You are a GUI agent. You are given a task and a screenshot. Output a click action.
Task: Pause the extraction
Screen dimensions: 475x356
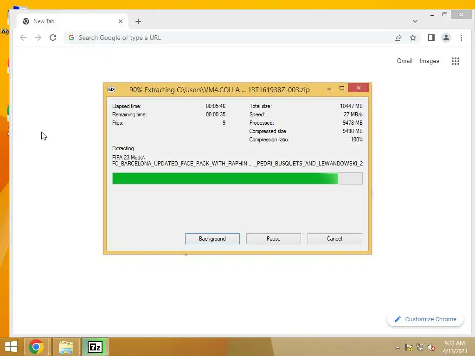tap(273, 239)
